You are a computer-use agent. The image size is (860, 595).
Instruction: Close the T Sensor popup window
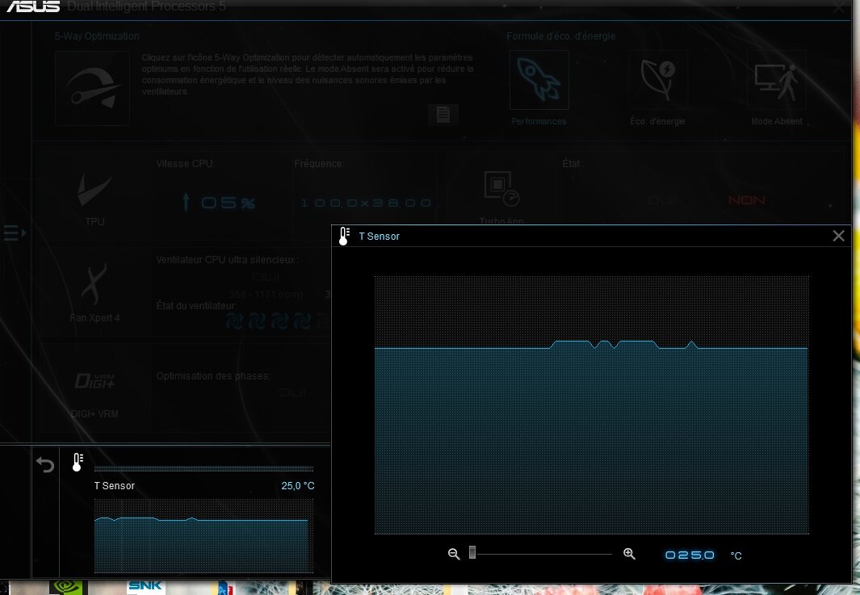838,236
